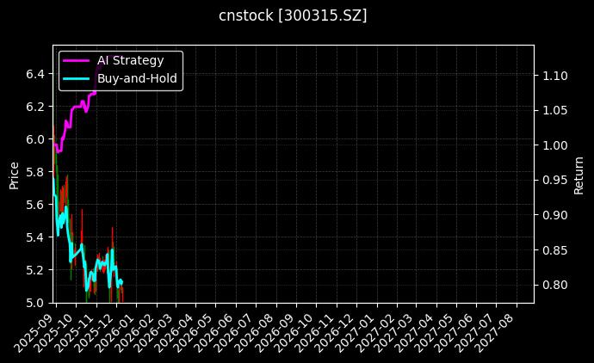The height and width of the screenshot is (363, 594).
Task: Click the chart title 'cnstock [300315.SZ]'
Action: [x=293, y=15]
